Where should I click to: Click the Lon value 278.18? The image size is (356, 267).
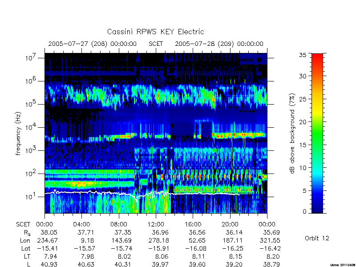point(158,240)
